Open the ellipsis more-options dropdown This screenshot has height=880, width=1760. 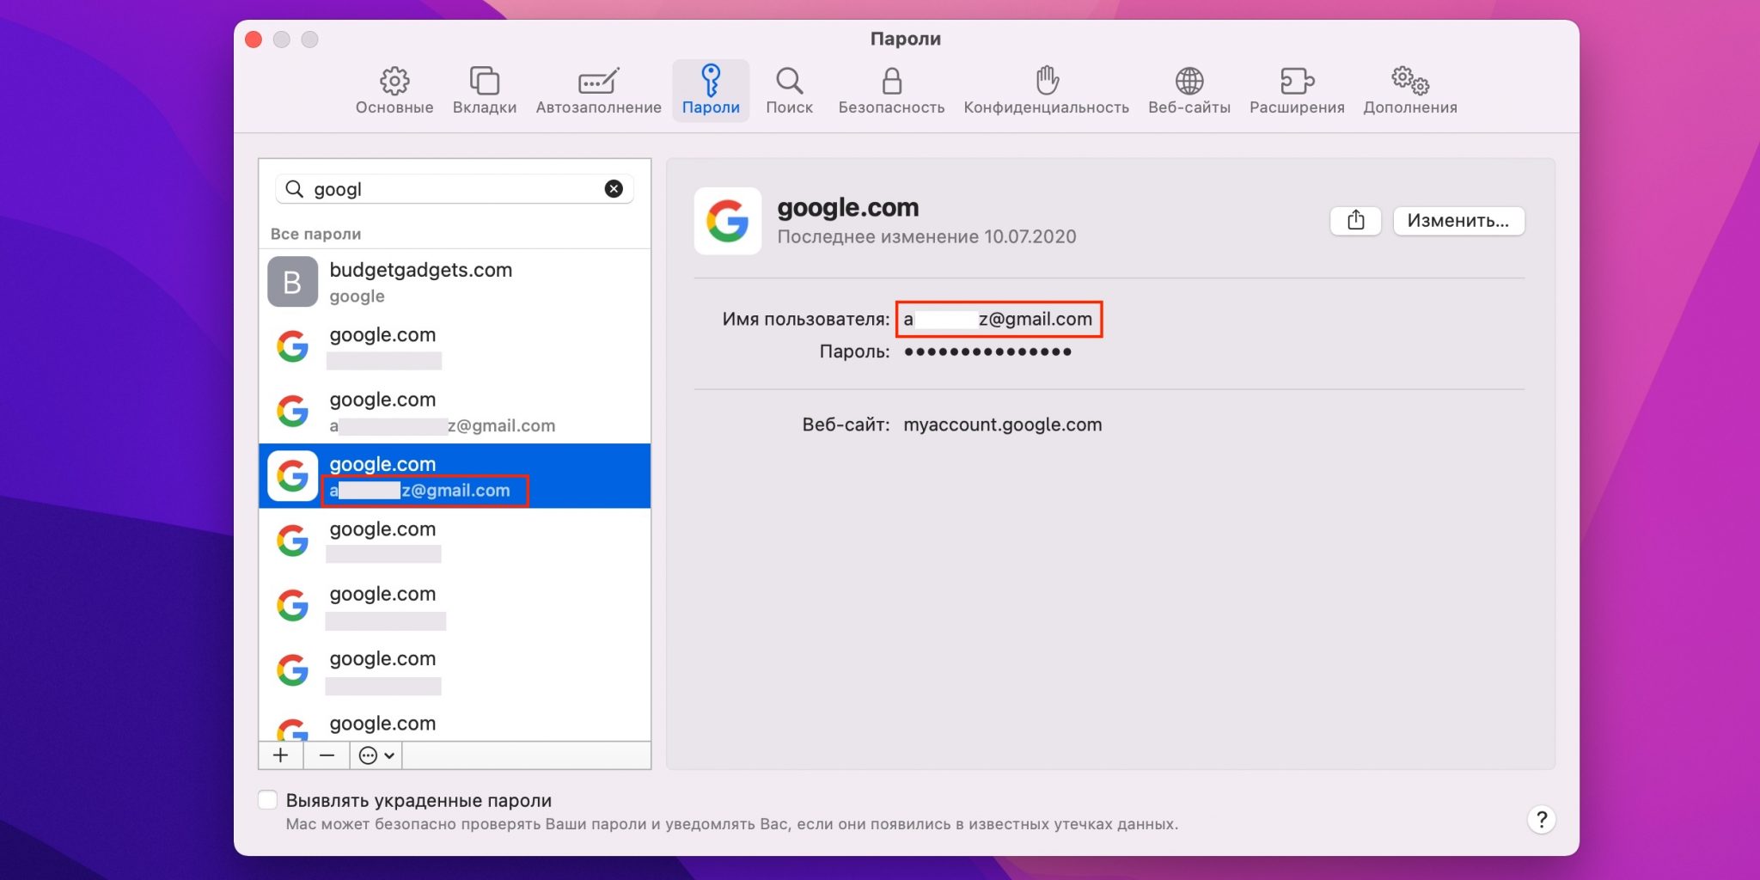(376, 755)
